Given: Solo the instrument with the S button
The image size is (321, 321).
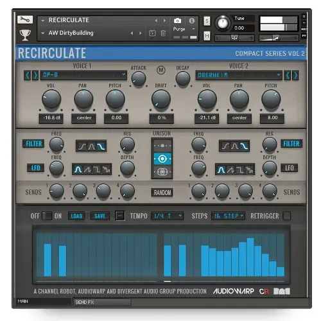Looking at the screenshot, I should pyautogui.click(x=207, y=21).
